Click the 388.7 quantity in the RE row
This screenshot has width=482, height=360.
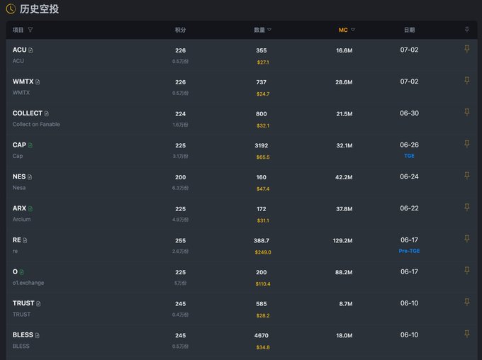(x=262, y=240)
